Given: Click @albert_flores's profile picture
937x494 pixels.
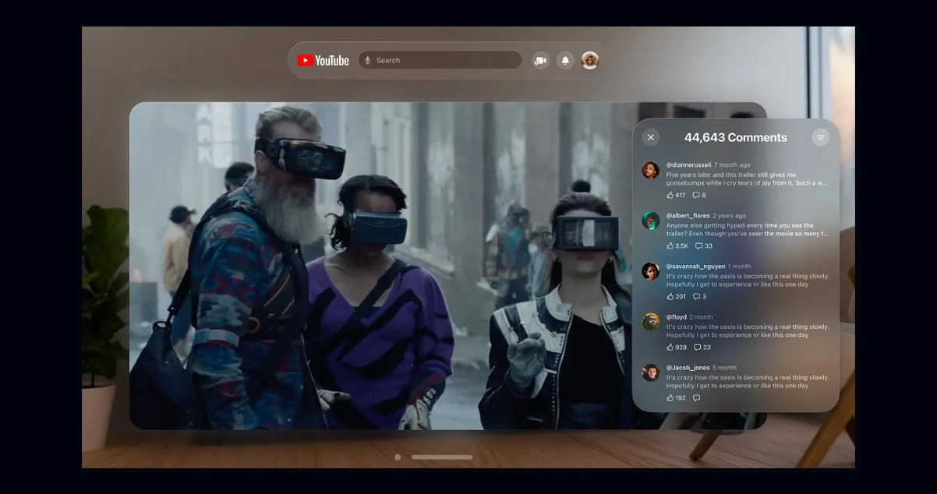Looking at the screenshot, I should 651,221.
